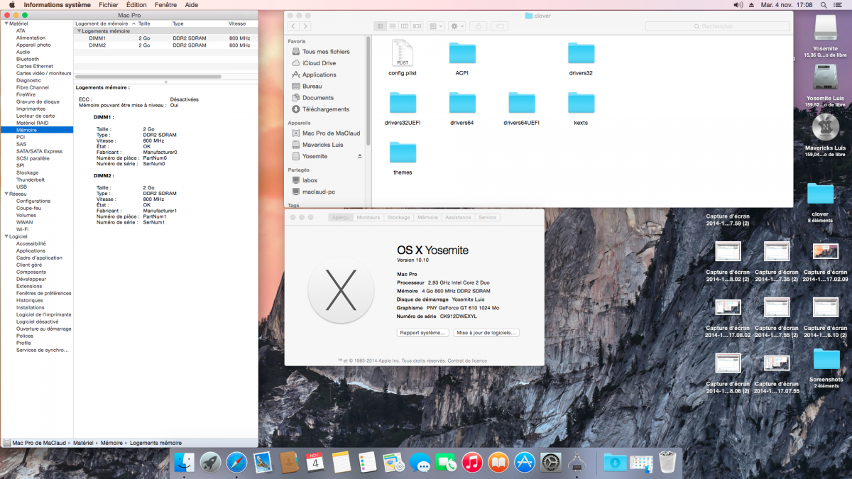Collapse the Matériel tree section

click(6, 23)
